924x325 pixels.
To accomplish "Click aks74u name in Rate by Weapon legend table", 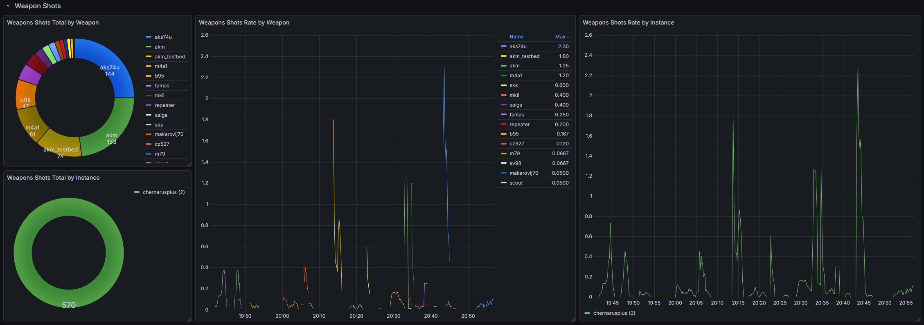I will pos(518,47).
